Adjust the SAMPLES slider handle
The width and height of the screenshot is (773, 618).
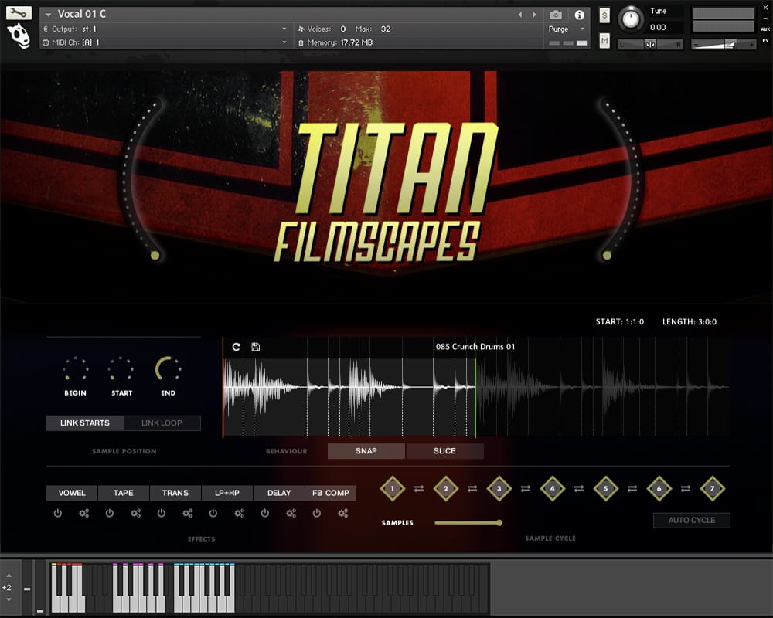click(499, 523)
